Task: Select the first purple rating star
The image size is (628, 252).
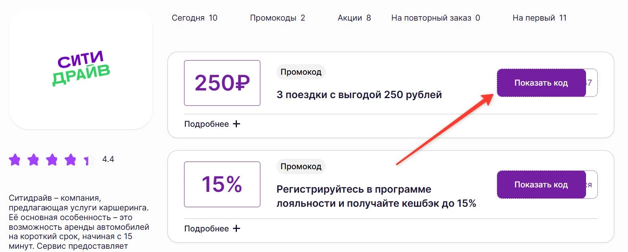Action: pos(15,160)
